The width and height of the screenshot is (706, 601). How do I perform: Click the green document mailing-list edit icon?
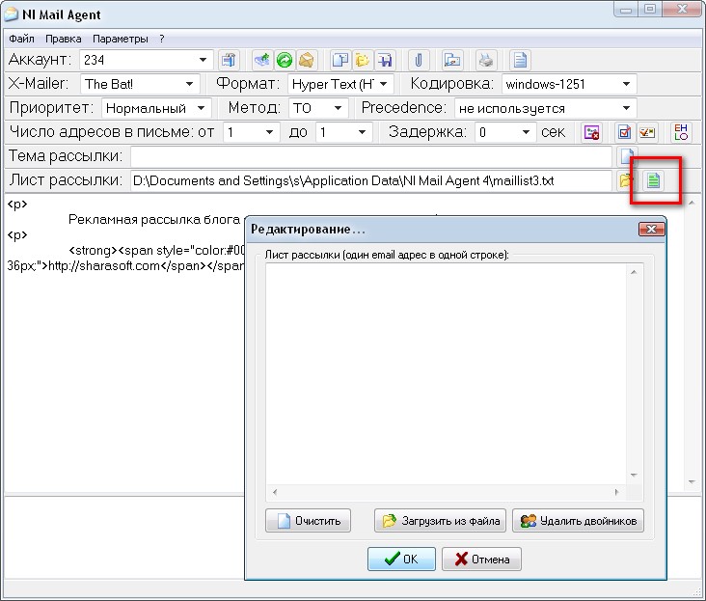coord(653,180)
